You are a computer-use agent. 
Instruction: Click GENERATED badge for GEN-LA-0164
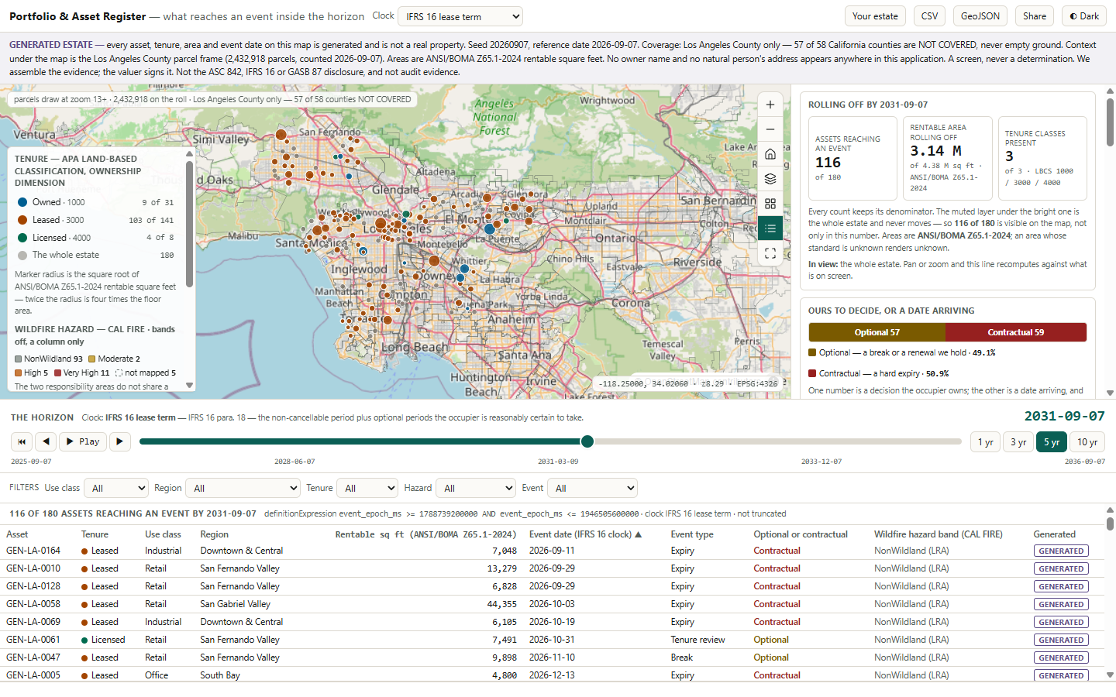coord(1061,551)
